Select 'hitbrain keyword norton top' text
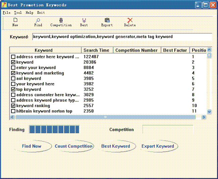The width and height of the screenshot is (218, 179). tap(44, 111)
